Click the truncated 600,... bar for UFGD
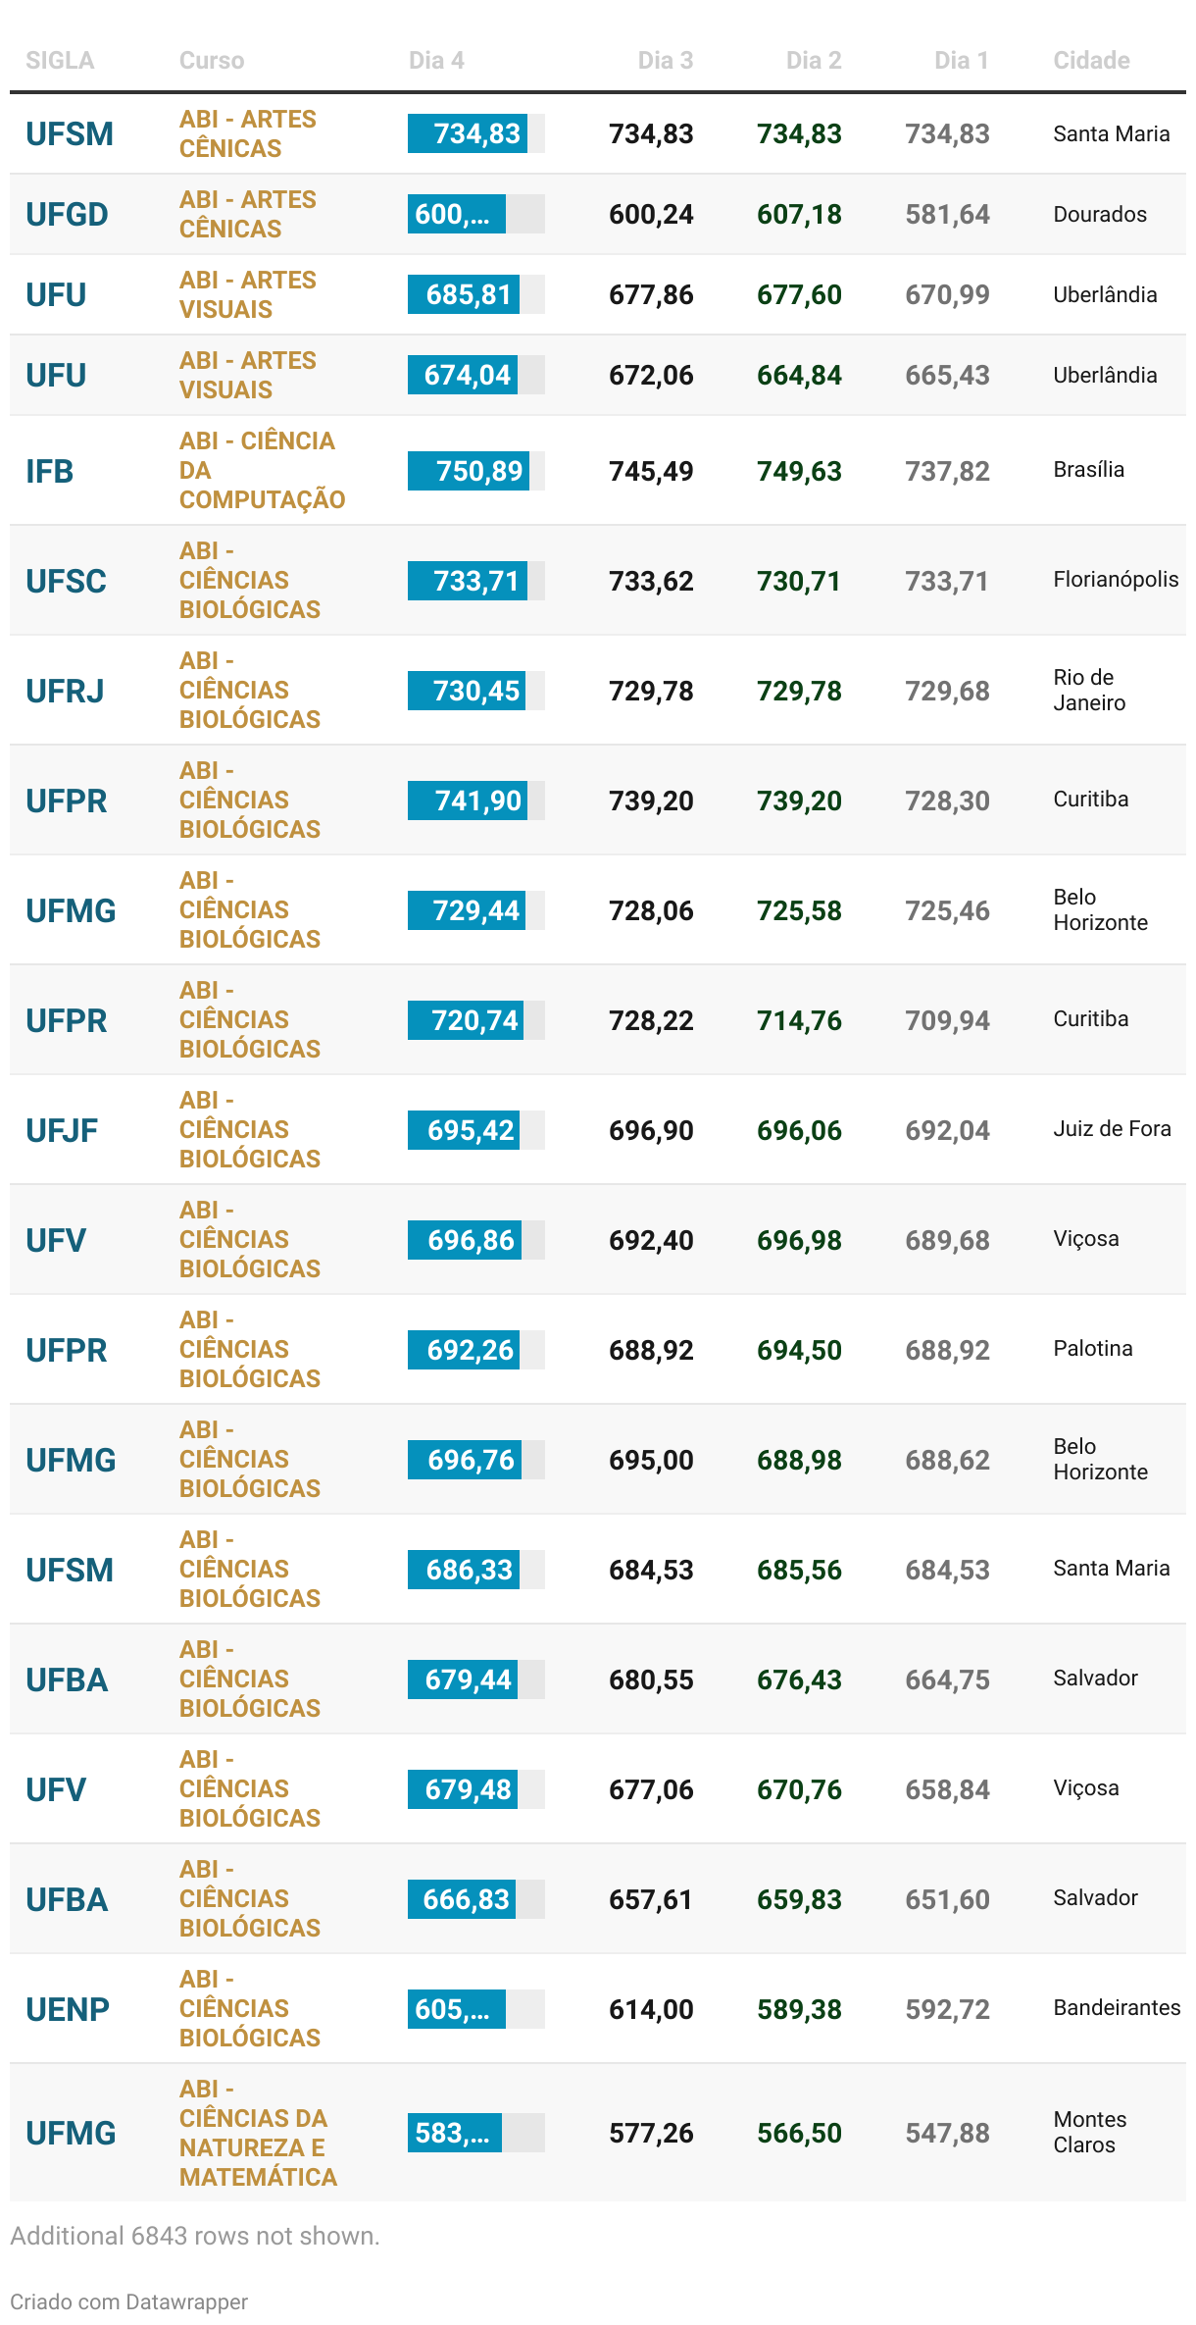The width and height of the screenshot is (1196, 2325). click(x=457, y=214)
